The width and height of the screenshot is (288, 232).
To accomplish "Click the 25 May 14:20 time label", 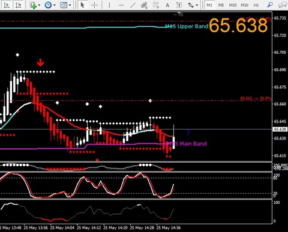I will pyautogui.click(x=115, y=228).
